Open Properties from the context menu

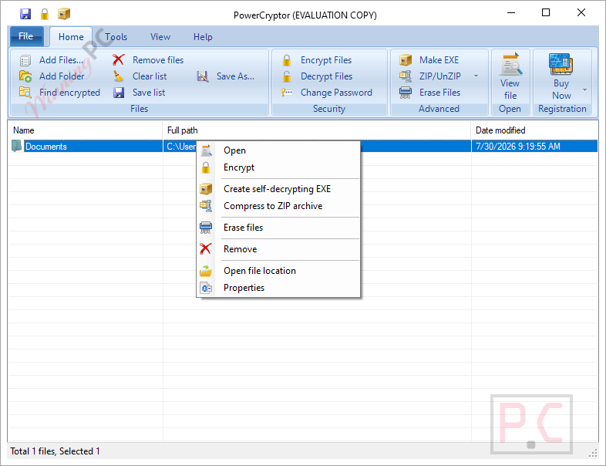[x=278, y=288]
